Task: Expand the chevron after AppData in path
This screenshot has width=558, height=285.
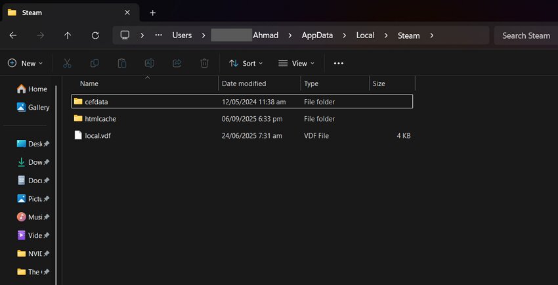Action: click(x=345, y=35)
